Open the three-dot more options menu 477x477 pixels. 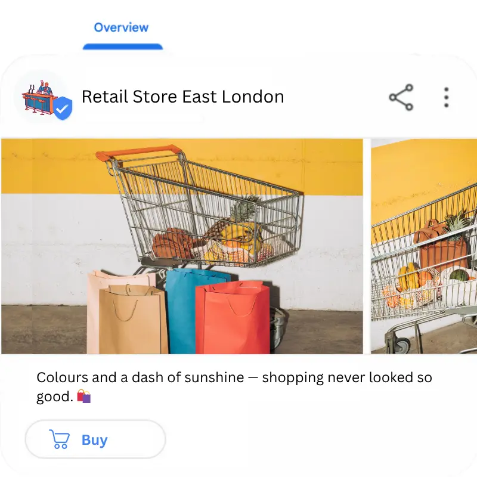click(446, 97)
